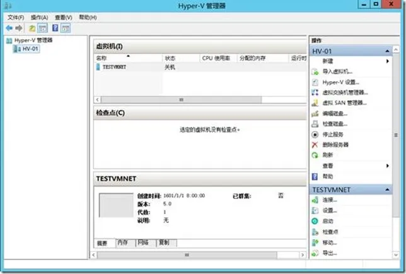Toggle the show/hide action pane toolbar icon

coord(66,28)
